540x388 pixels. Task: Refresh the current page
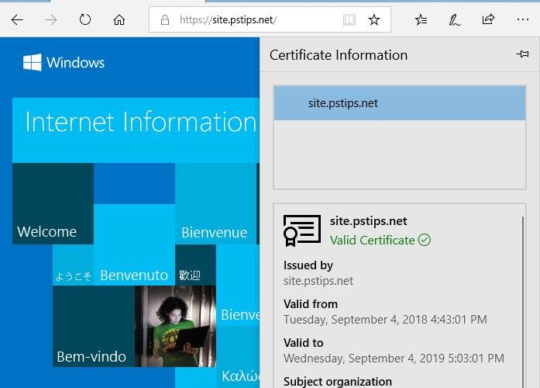(85, 19)
